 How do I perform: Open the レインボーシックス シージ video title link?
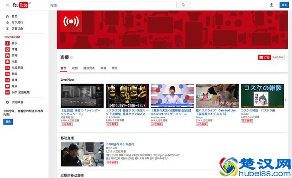(80, 112)
